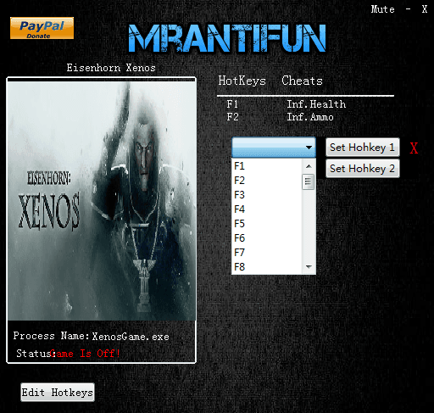Click the Edit Hotkeys button
The height and width of the screenshot is (413, 434).
point(58,393)
